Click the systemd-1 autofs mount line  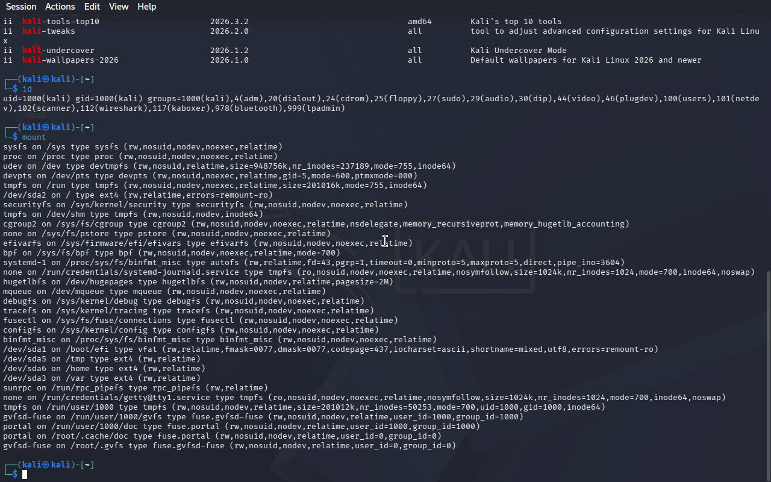point(314,263)
